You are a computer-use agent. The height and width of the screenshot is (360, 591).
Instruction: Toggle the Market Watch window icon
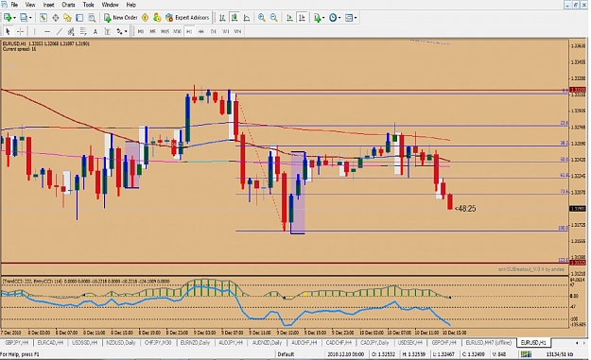(43, 18)
